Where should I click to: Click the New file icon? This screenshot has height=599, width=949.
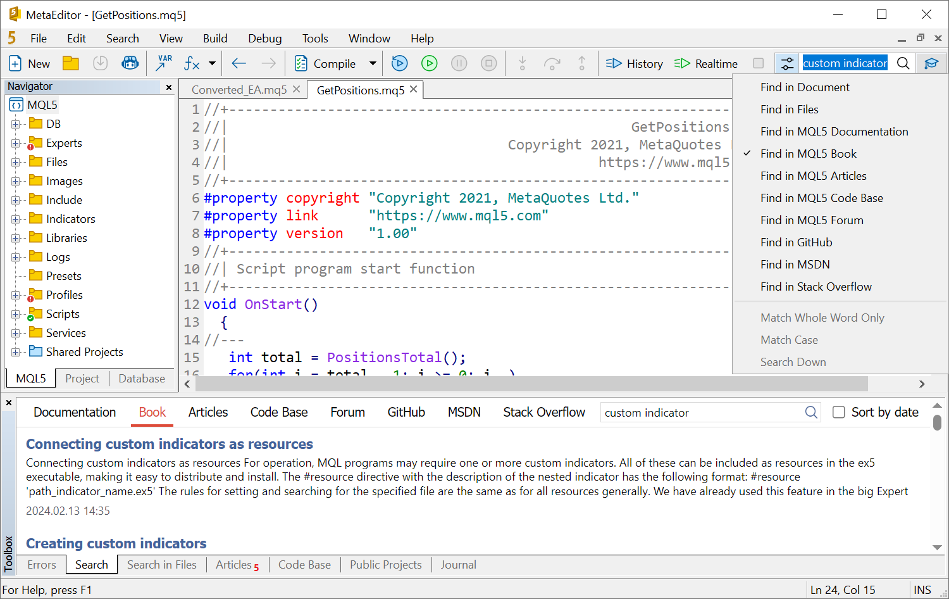click(15, 63)
